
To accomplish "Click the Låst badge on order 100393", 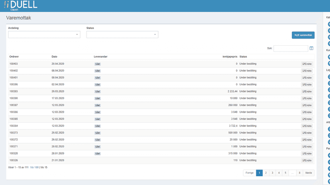I will 97,92.
